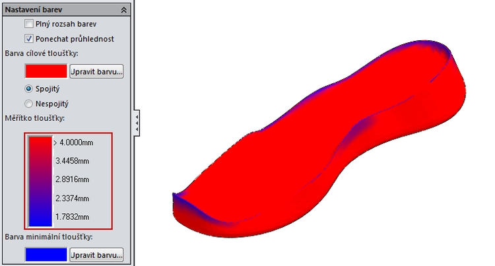Click Upravit barvu for minimum thickness color
The width and height of the screenshot is (495, 266).
[96, 255]
